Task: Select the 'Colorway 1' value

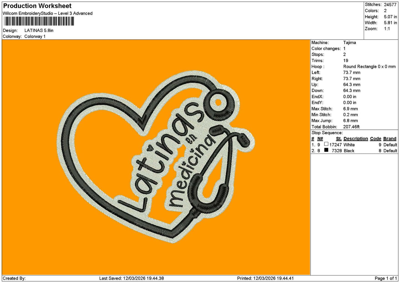Action: [35, 37]
